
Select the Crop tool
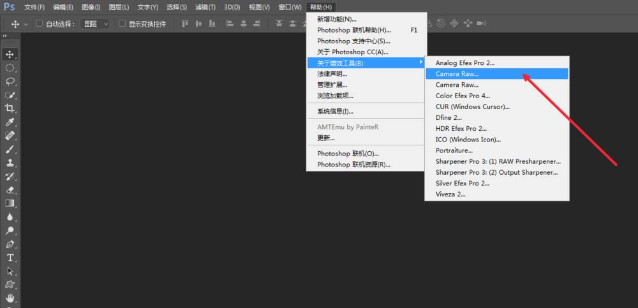click(x=10, y=108)
